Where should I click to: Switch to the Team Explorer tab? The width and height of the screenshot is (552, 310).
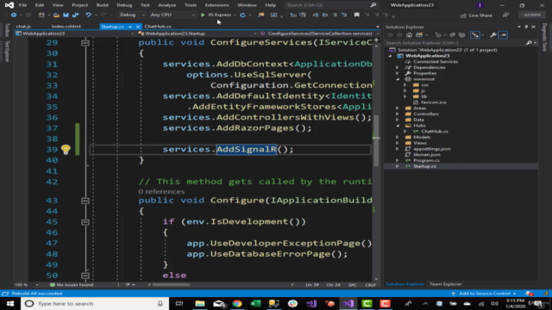pyautogui.click(x=445, y=284)
